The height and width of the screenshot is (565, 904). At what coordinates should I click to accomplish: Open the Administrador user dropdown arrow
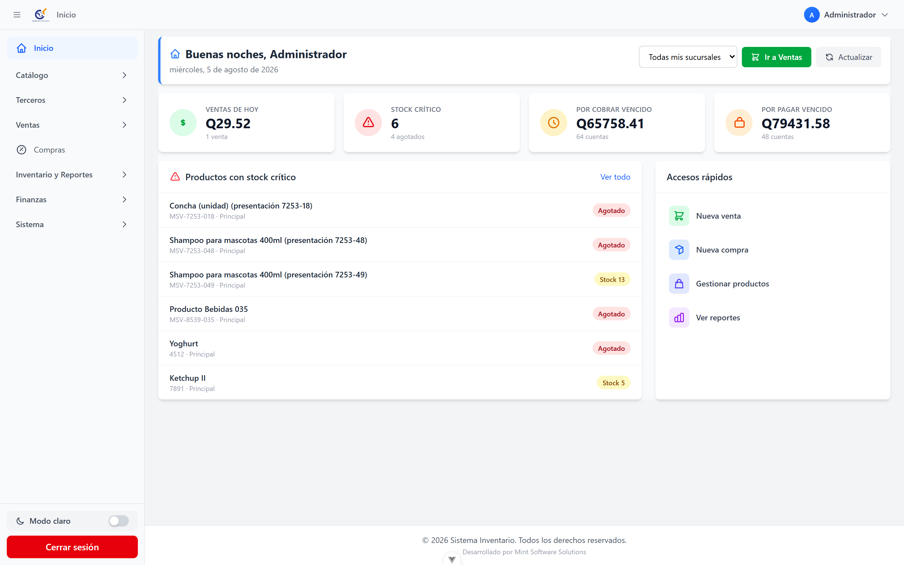pos(885,15)
